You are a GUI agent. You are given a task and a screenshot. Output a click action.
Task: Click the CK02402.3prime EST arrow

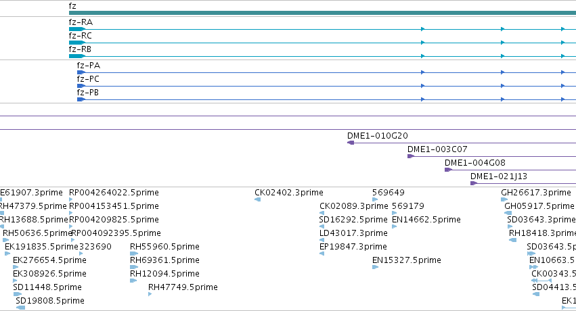tap(257, 199)
